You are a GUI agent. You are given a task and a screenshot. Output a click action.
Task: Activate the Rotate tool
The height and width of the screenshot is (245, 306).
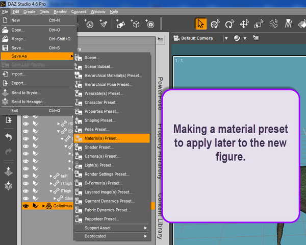tap(229, 24)
